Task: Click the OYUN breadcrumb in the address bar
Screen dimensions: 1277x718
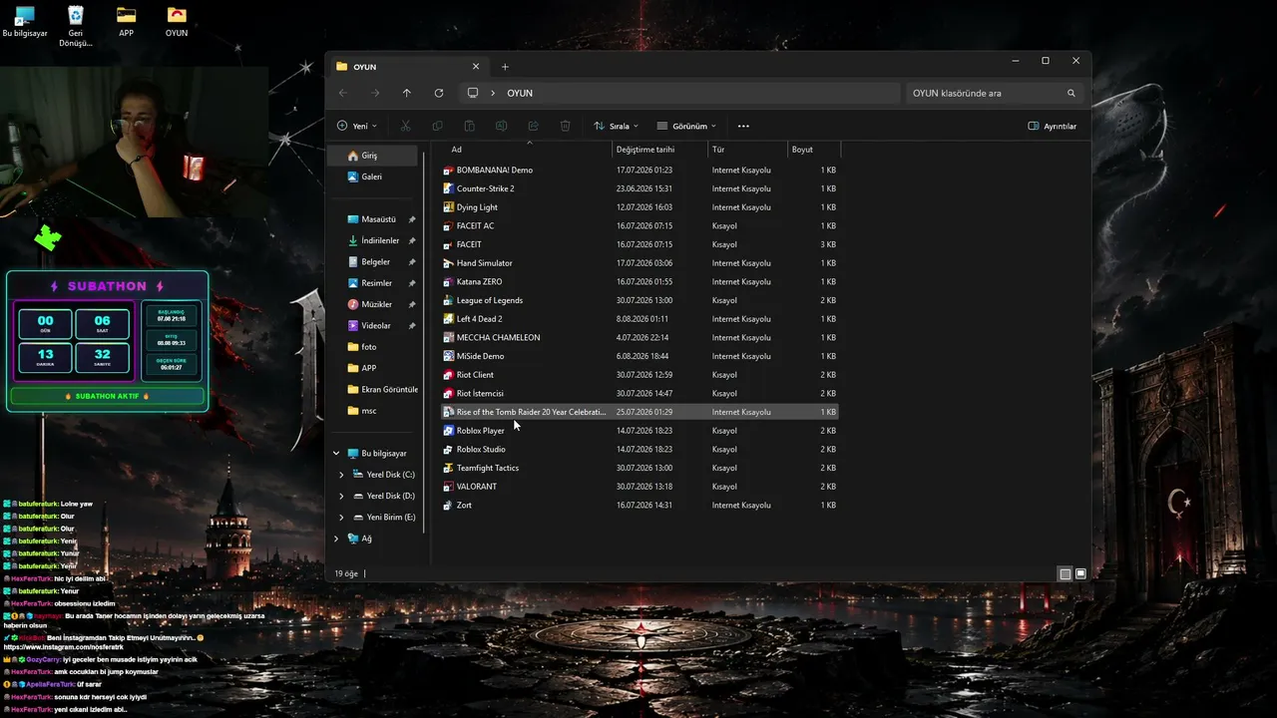Action: [x=520, y=93]
